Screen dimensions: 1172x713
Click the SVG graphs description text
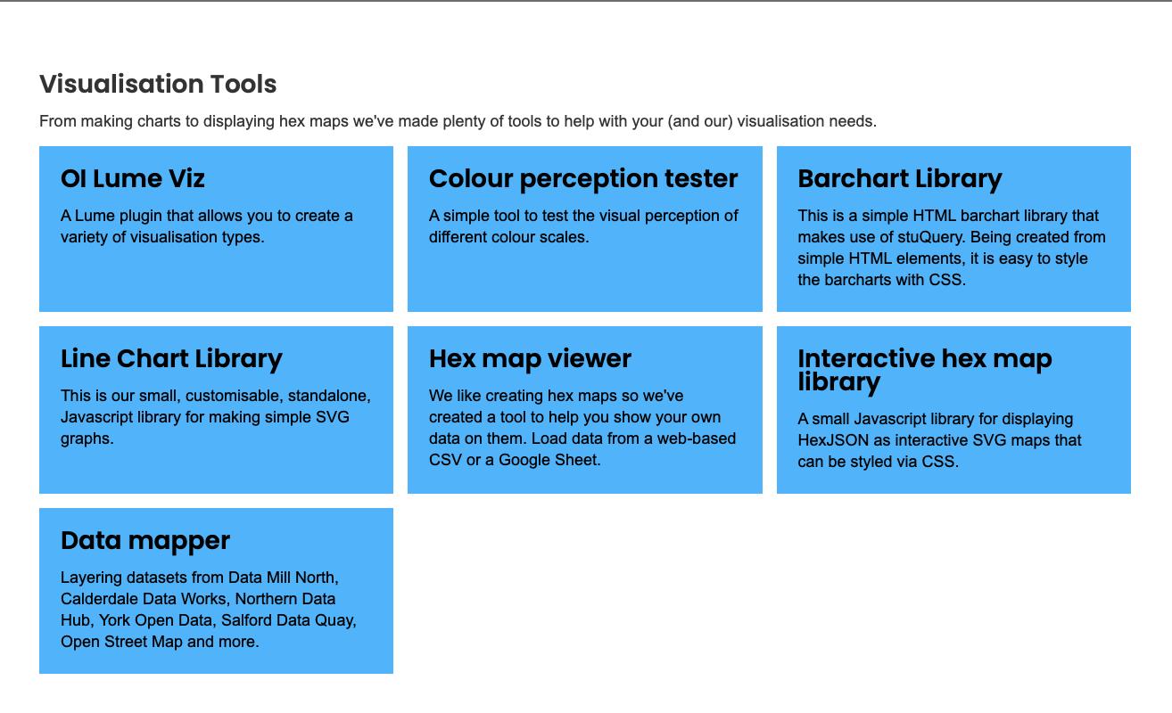(x=216, y=417)
